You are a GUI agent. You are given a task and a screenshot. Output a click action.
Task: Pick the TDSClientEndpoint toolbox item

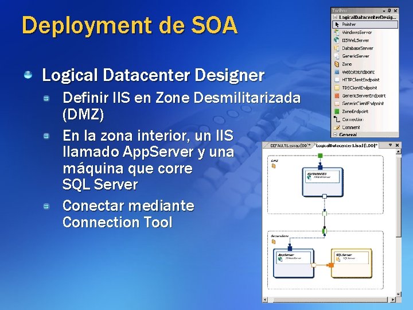(x=365, y=88)
